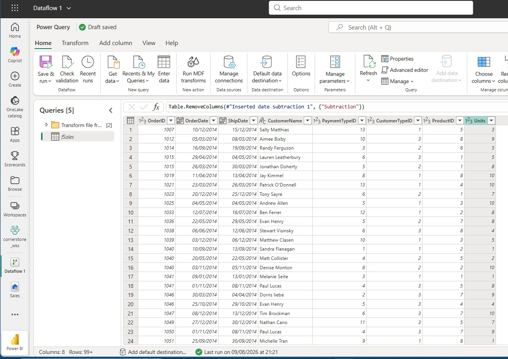The width and height of the screenshot is (508, 359).
Task: Switch to the Home ribbon tab
Action: [x=43, y=43]
